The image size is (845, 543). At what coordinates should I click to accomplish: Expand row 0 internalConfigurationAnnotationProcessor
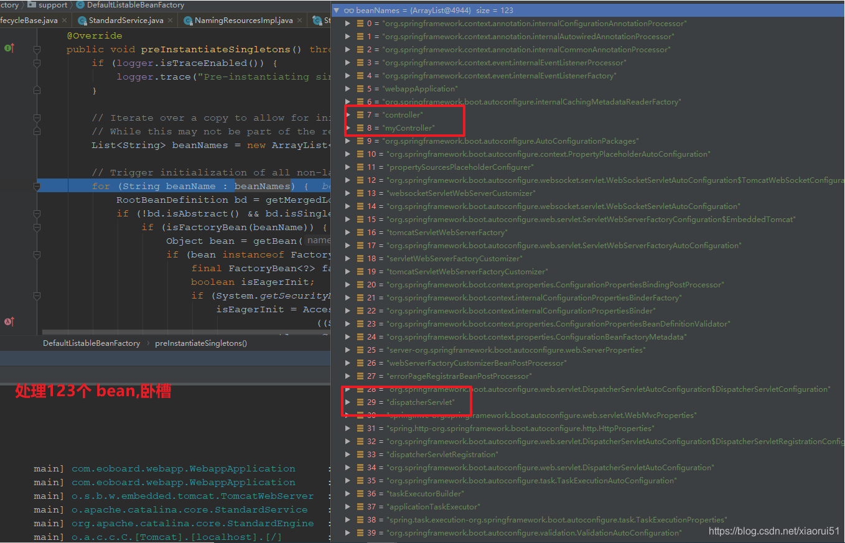coord(348,24)
